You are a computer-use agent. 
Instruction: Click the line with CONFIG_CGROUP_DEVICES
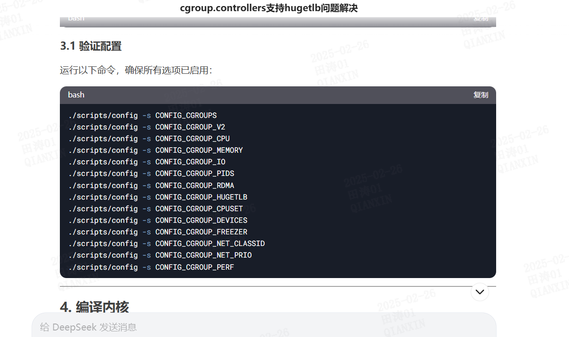pos(158,220)
